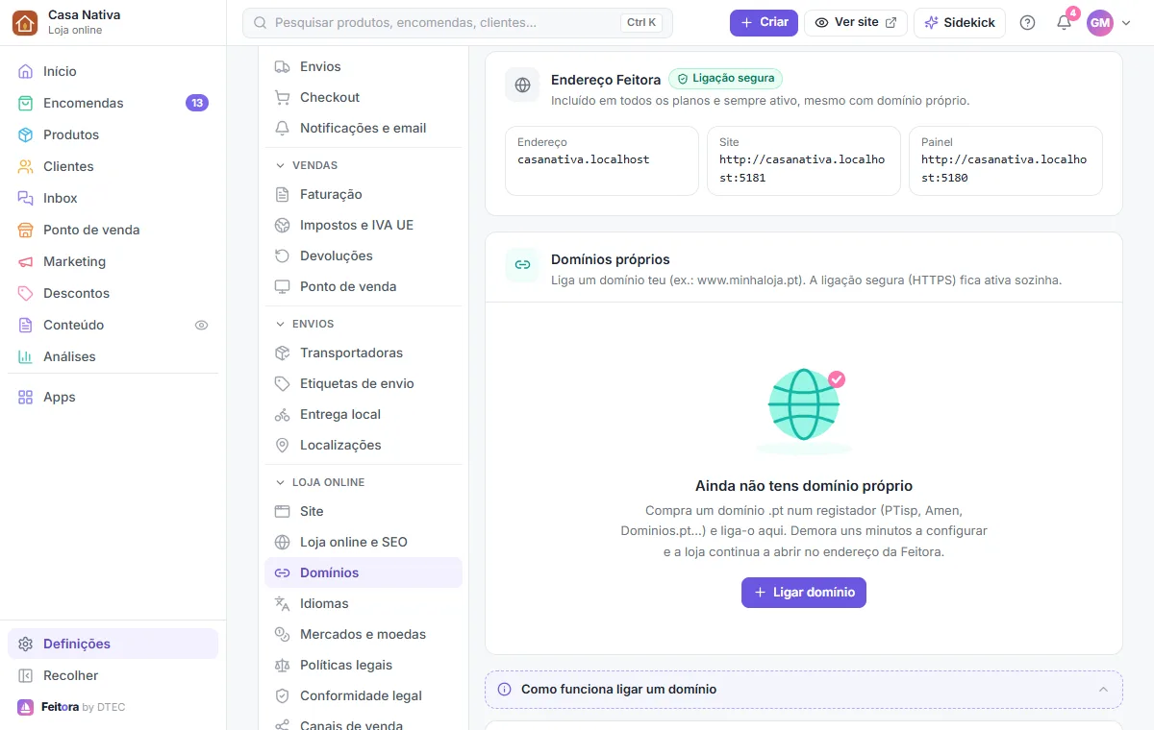Viewport: 1154px width, 730px height.
Task: Collapse the ENVIOS settings section
Action: [281, 324]
